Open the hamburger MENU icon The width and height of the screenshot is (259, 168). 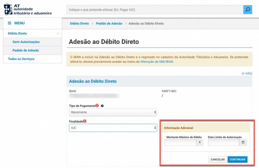point(10,23)
